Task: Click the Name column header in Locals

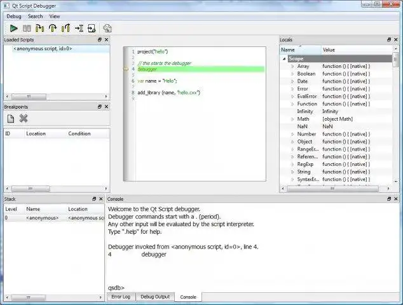Action: 301,50
